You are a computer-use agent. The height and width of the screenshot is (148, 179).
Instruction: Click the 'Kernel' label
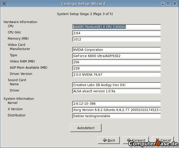pyautogui.click(x=12, y=103)
